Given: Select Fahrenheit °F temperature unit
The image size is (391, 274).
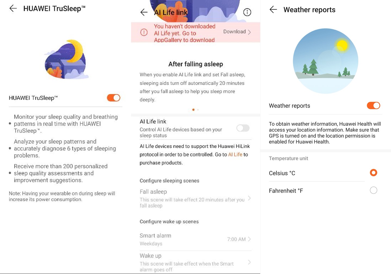Looking at the screenshot, I should coord(373,190).
